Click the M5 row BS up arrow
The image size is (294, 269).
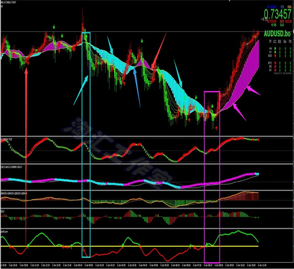(280, 67)
